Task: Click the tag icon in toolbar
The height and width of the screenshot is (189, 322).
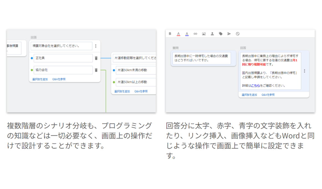Action: pyautogui.click(x=220, y=34)
